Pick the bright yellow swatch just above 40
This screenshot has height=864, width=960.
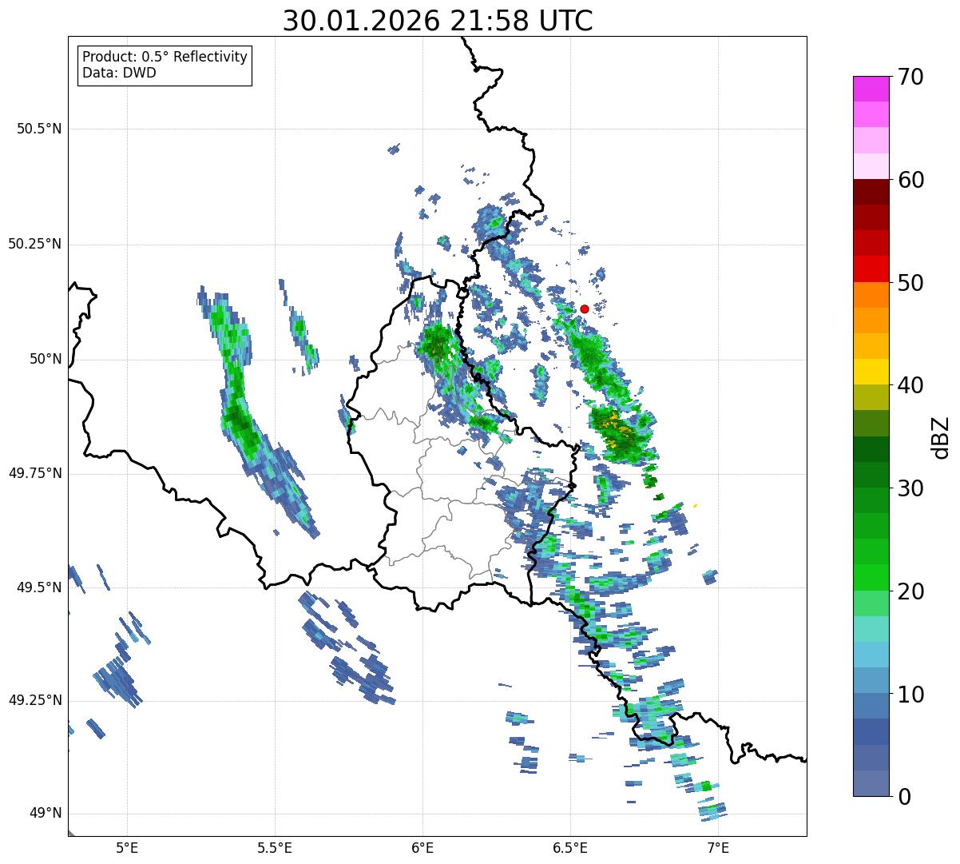[x=871, y=372]
